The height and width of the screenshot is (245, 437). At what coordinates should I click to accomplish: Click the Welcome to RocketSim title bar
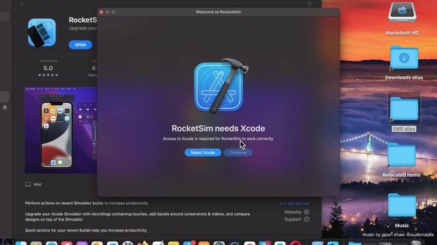[218, 12]
